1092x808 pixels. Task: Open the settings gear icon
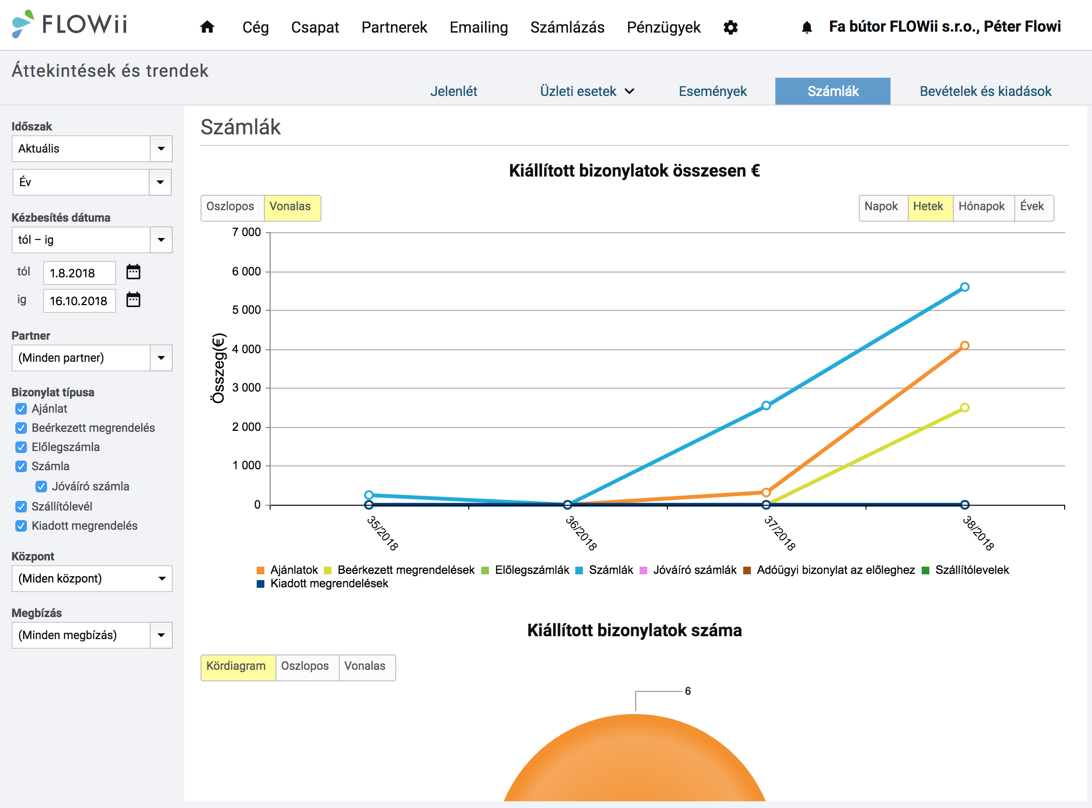[x=730, y=27]
